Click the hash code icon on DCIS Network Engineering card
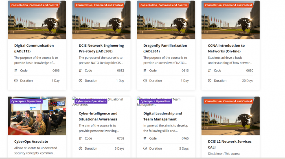The width and height of the screenshot is (285, 159). coord(80,71)
